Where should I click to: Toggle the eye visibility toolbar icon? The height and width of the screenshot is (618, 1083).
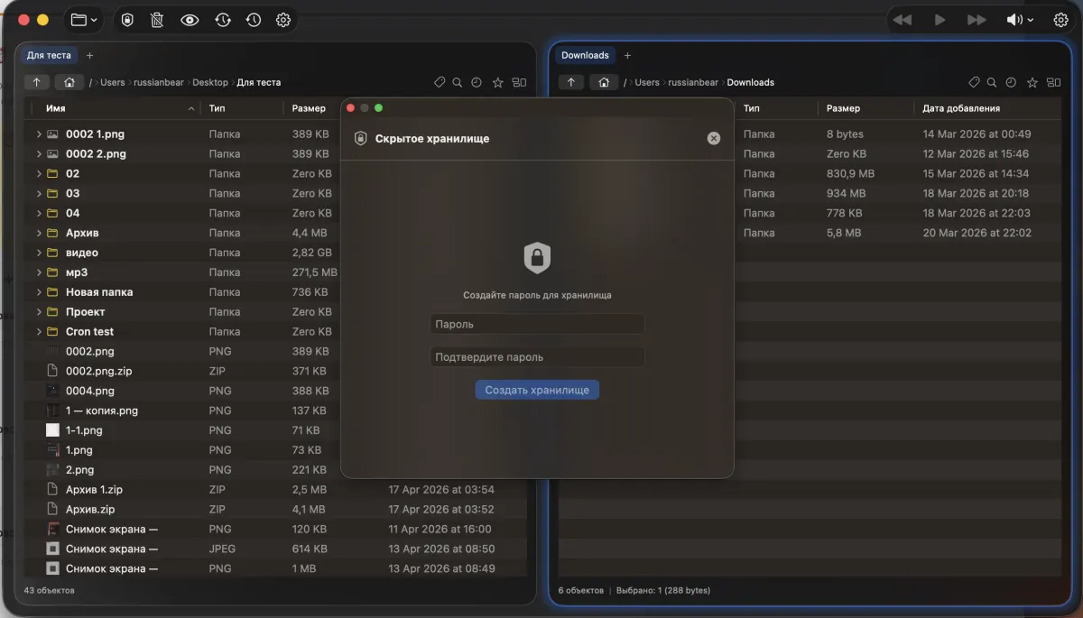coord(190,20)
